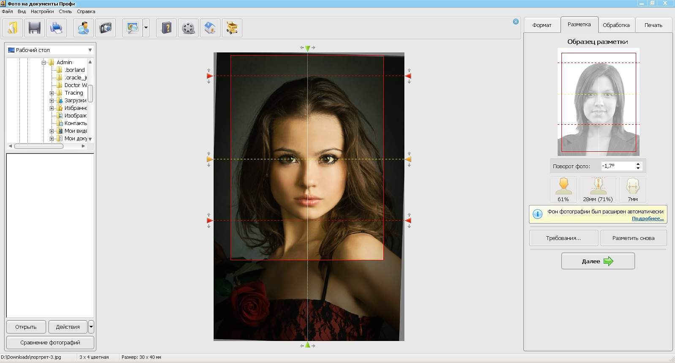Image resolution: width=675 pixels, height=363 pixels.
Task: Open the Подробнее link
Action: coord(648,218)
